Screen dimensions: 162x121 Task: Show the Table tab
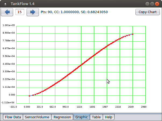pyautogui.click(x=96, y=117)
